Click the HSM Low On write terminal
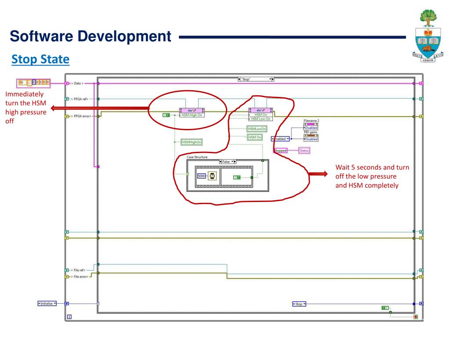 [261, 119]
